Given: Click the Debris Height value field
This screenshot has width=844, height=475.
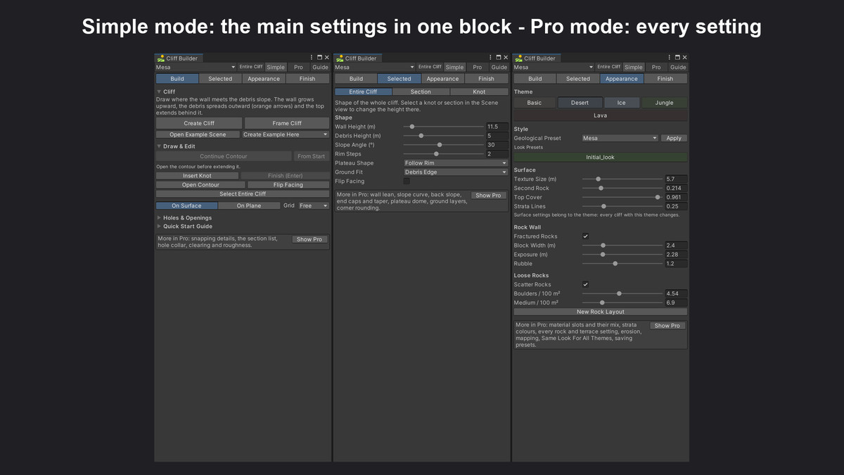Looking at the screenshot, I should click(x=497, y=136).
